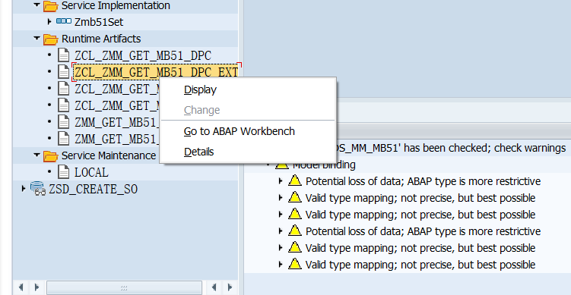571x295 pixels.
Task: Select the ZSD_CREATE_SO project
Action: (94, 189)
